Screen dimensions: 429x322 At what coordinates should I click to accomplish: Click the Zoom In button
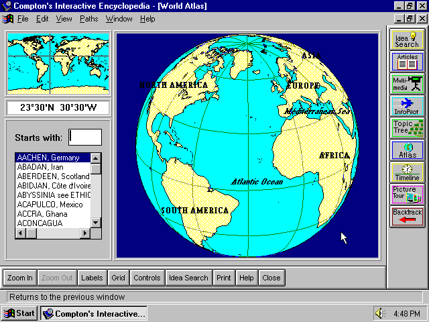(20, 278)
